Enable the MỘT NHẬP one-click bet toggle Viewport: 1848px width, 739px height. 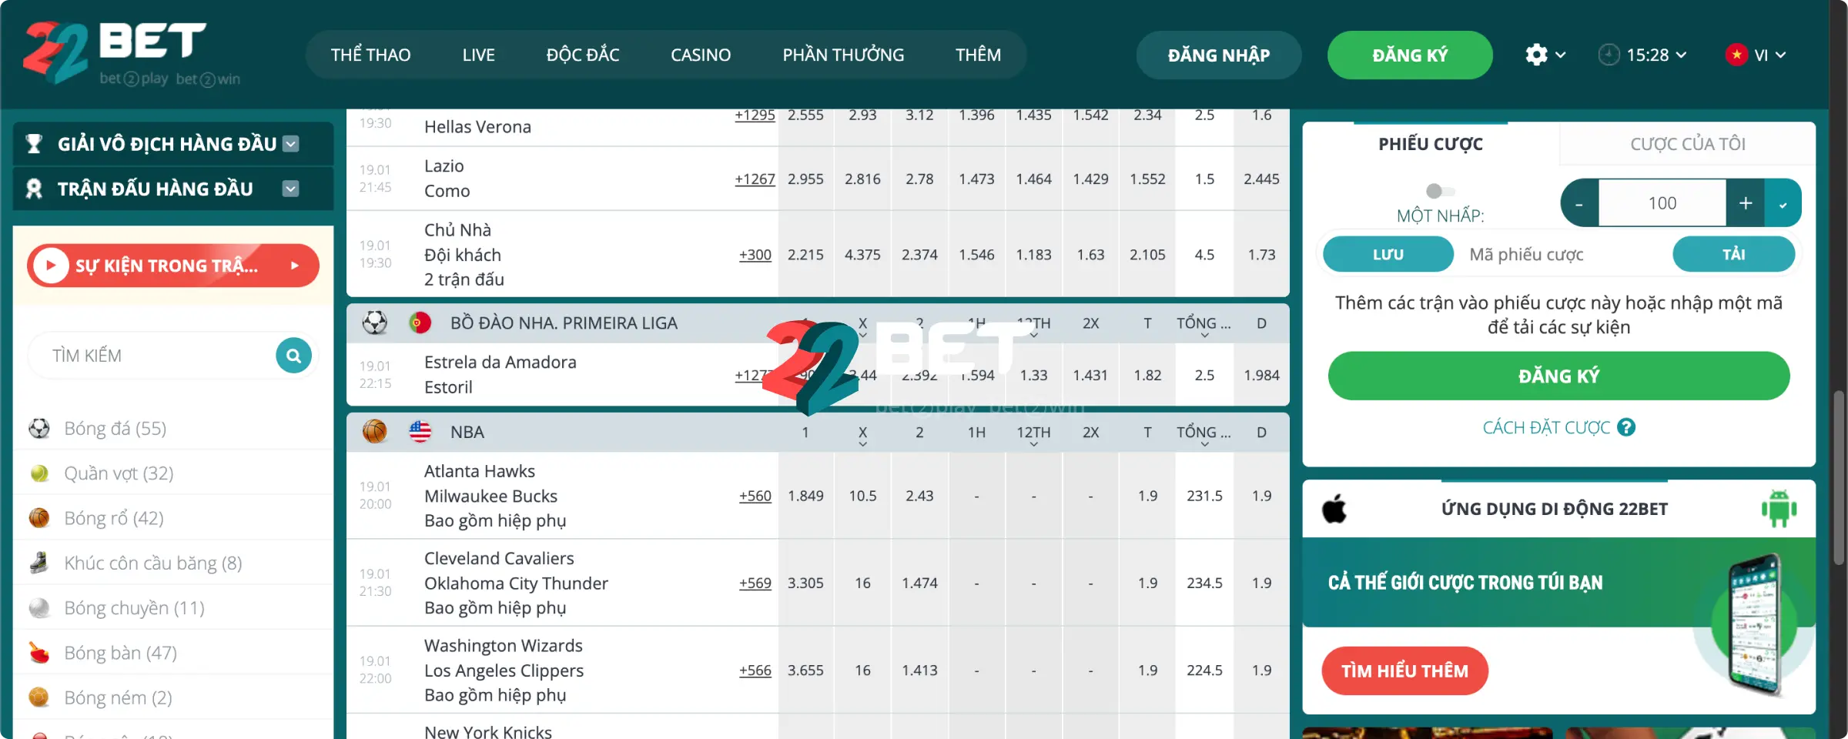1439,192
